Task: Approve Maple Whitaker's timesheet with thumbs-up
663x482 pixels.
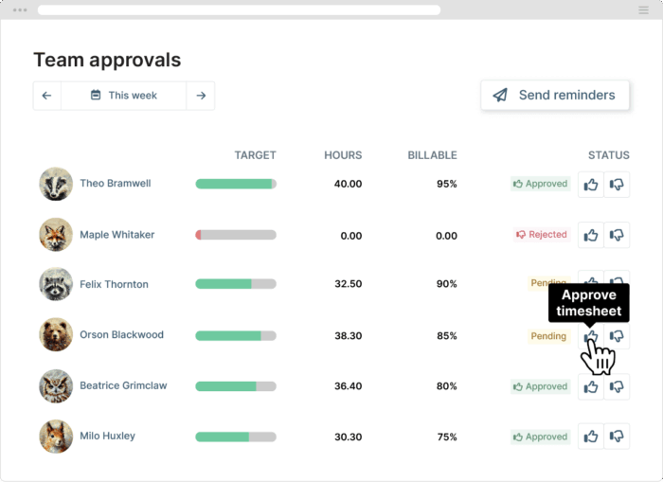Action: [591, 235]
